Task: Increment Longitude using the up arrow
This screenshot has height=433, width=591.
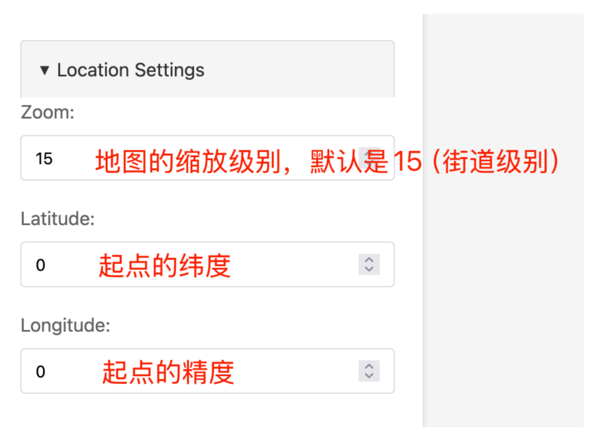Action: [368, 368]
